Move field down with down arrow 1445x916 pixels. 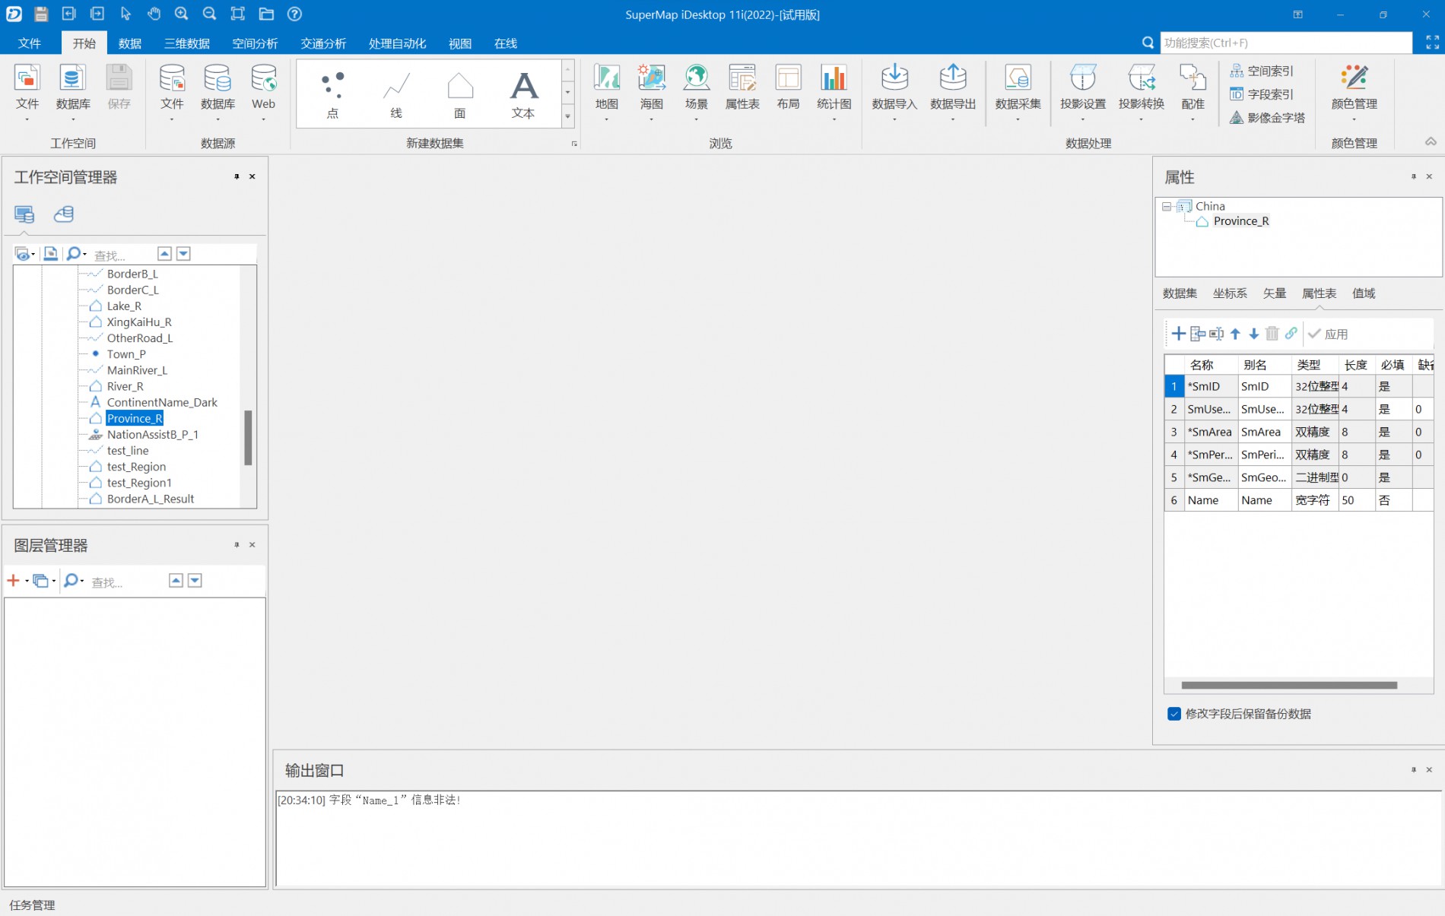tap(1254, 334)
